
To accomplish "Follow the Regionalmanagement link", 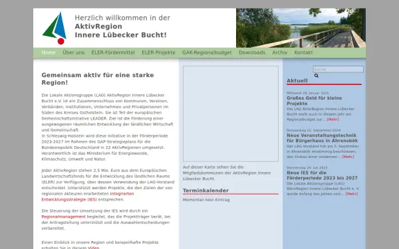I will [x=64, y=216].
